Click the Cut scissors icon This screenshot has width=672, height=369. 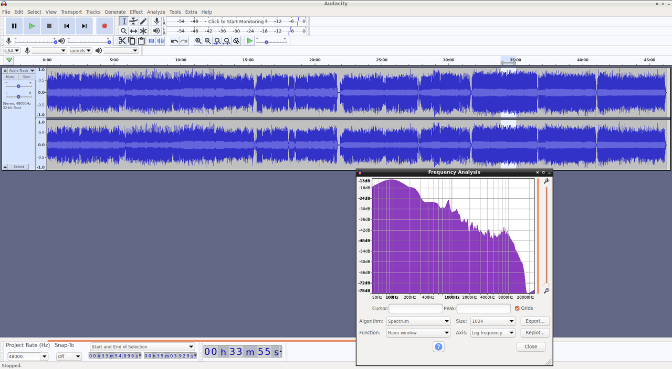[122, 41]
